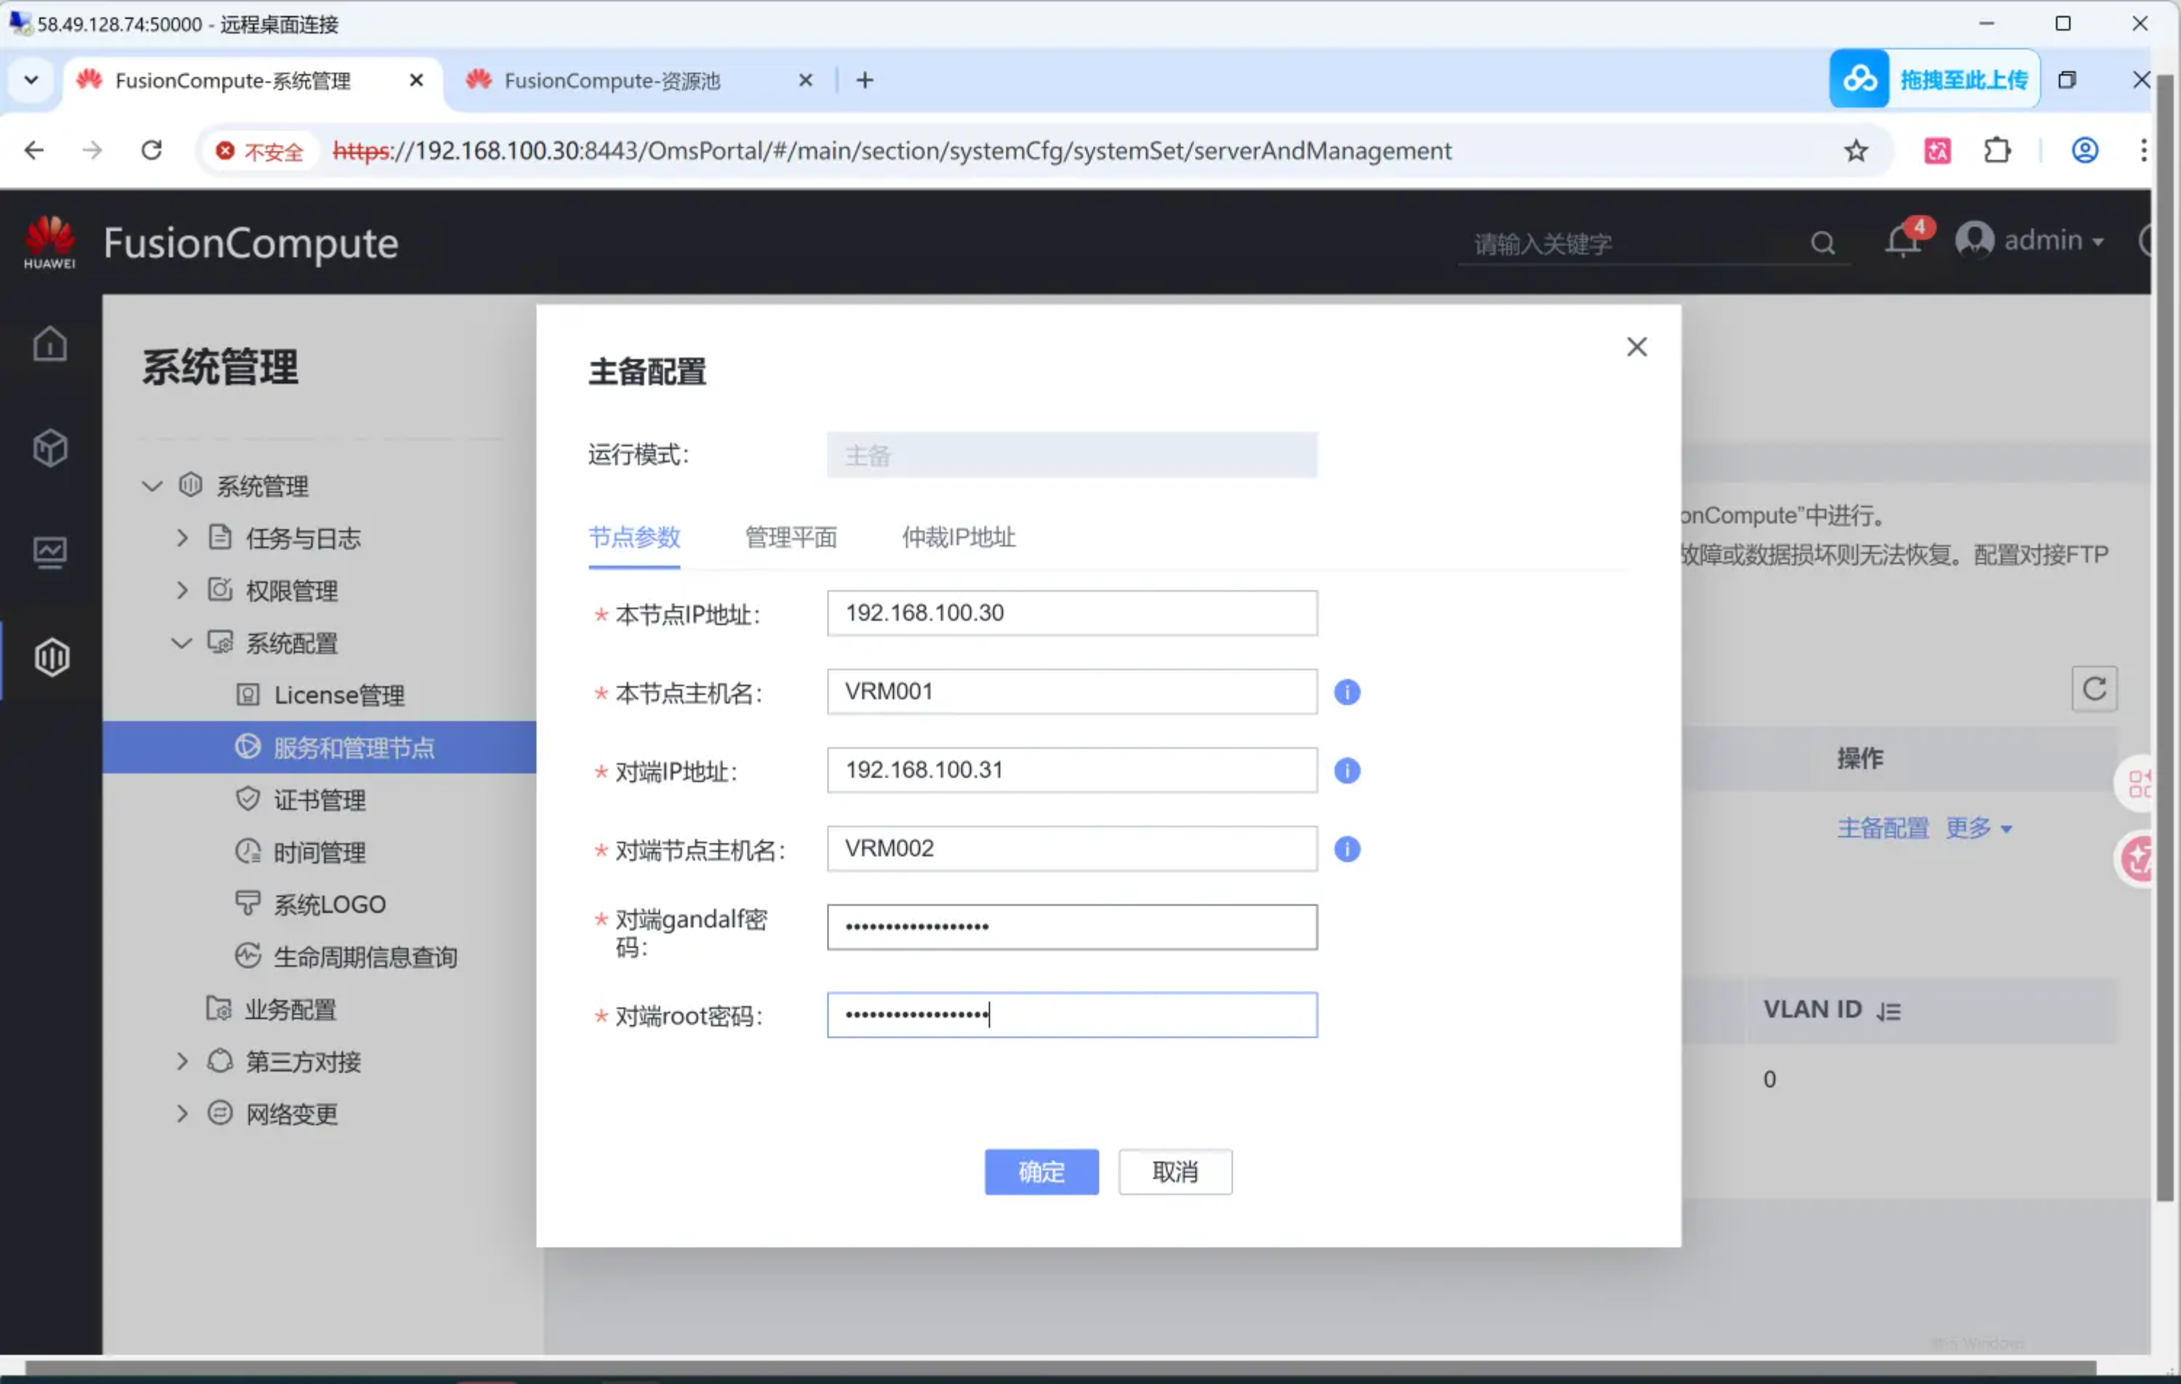Switch to the 管理平面 tab
Screen dimensions: 2181x1384
coord(791,538)
